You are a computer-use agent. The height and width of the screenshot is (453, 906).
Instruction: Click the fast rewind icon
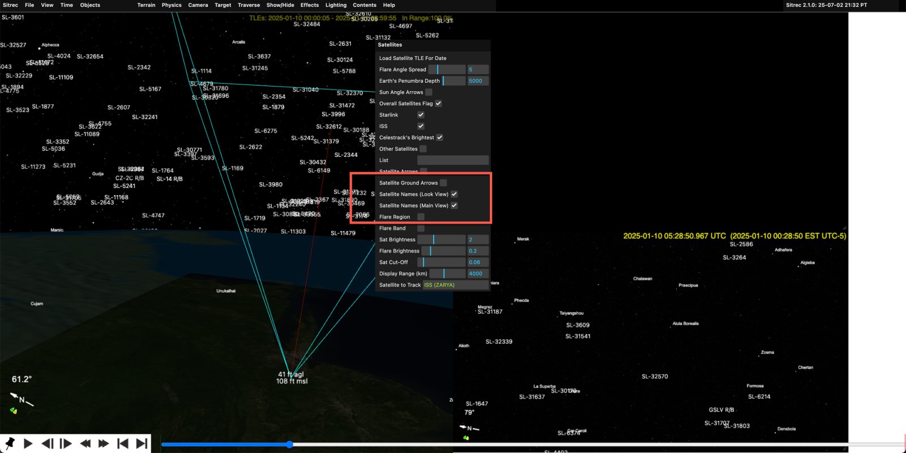pos(85,443)
